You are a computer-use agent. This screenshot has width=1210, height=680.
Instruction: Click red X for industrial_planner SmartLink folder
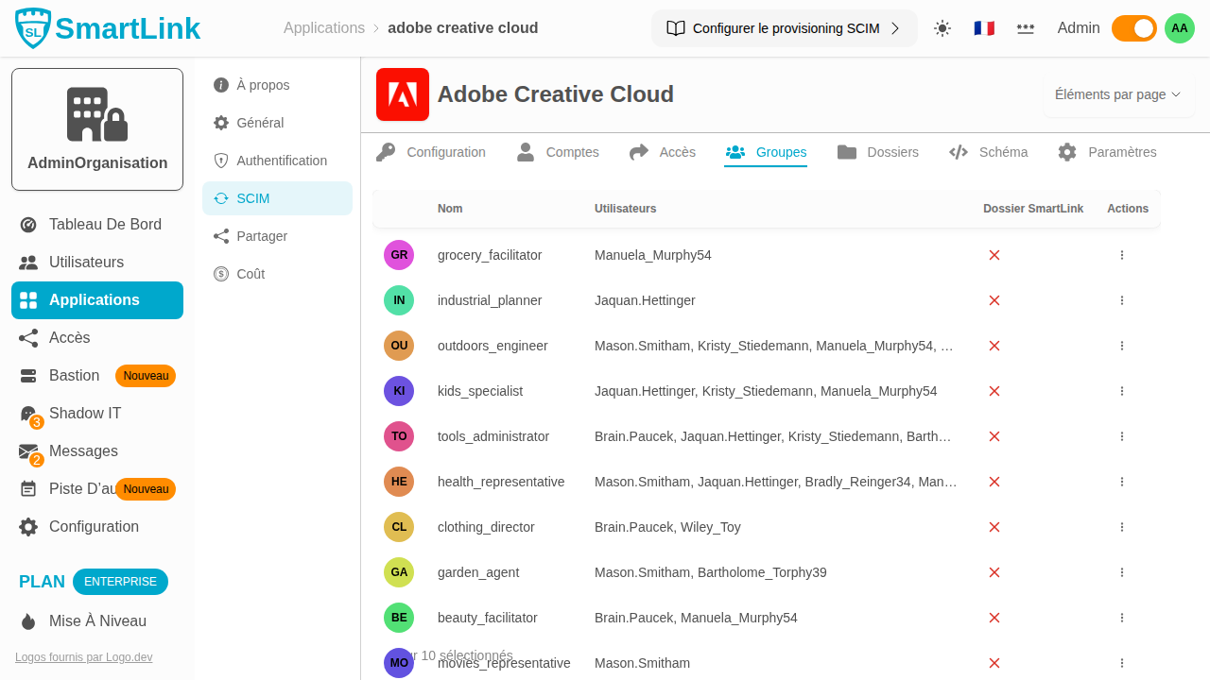[994, 300]
